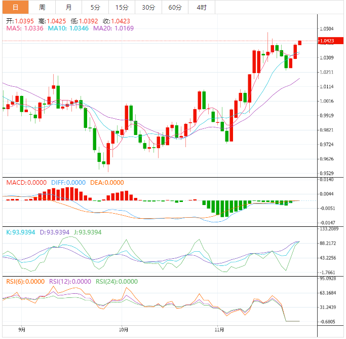
Task: Click the latest red candlestick on chart
Action: 300,43
